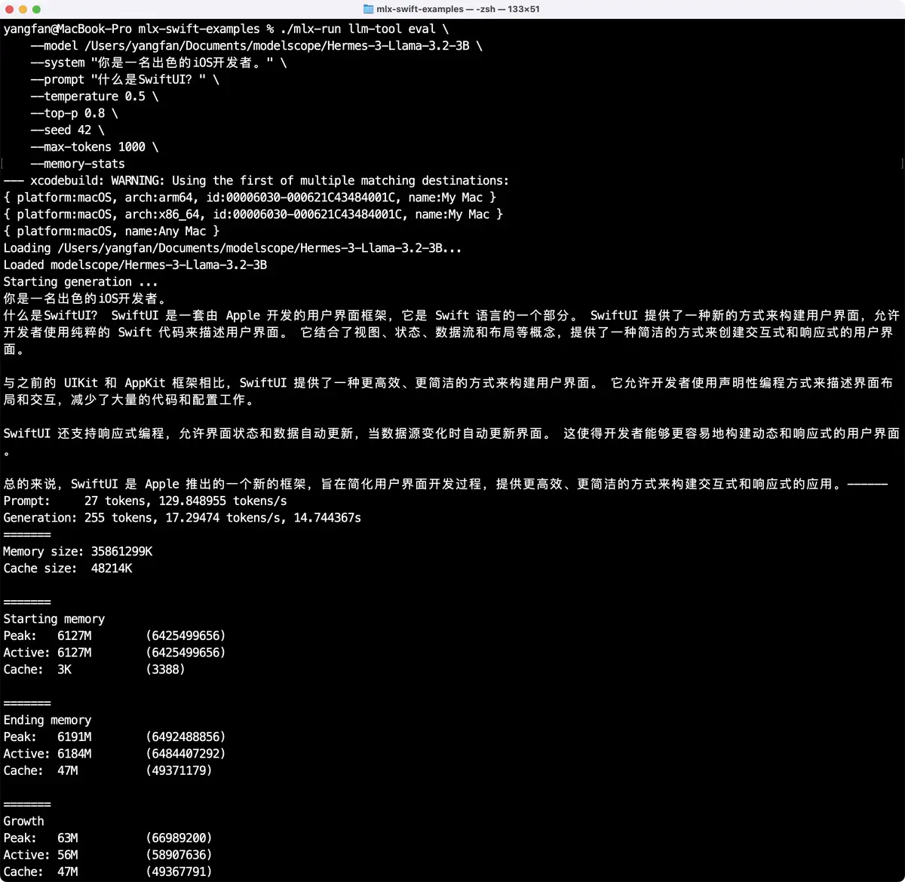This screenshot has height=882, width=905.
Task: Click the Active: 6184M line
Action: [115, 754]
